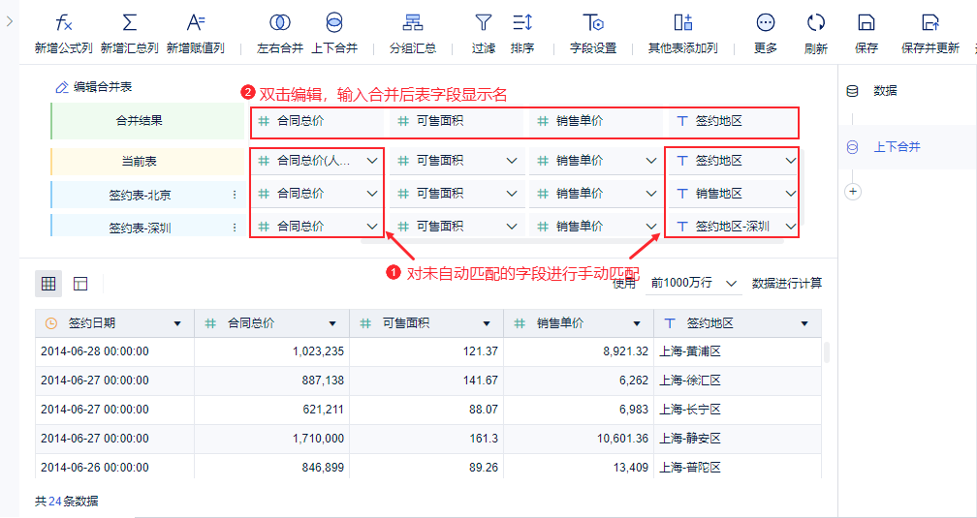
Task: Click the 新增公式列 formula icon
Action: point(63,23)
